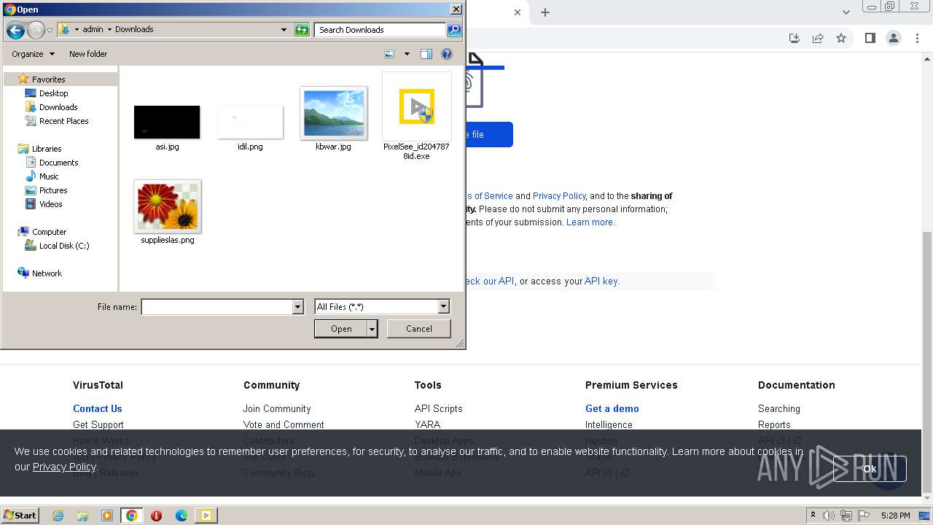Click the admin segment in the path
The width and height of the screenshot is (933, 525).
point(93,30)
